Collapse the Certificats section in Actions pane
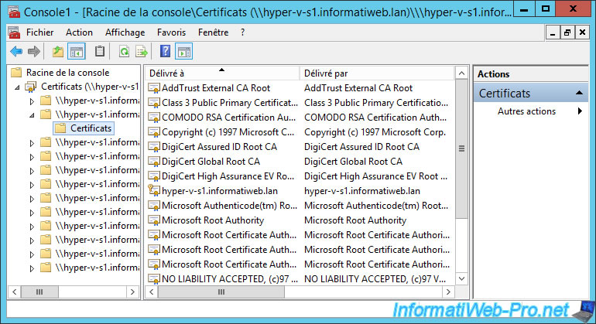596x324 pixels. (x=577, y=93)
